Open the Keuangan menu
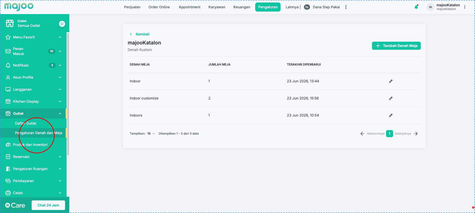Screen dimensions: 475x213 242,7
